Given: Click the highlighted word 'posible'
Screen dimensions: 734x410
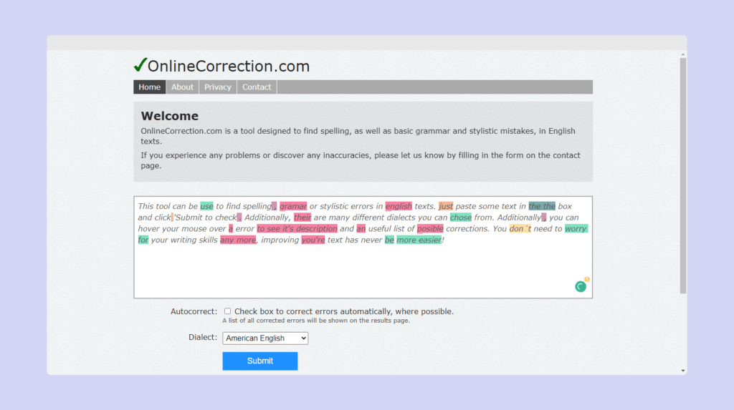Looking at the screenshot, I should pos(430,228).
